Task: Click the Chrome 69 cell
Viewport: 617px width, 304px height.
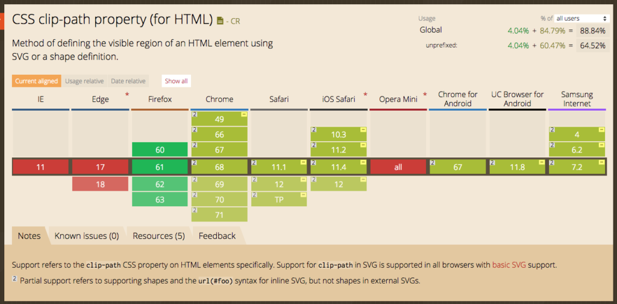Action: 219,184
